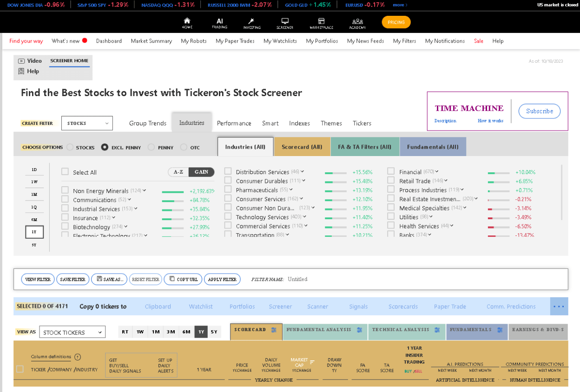Choose the Penny radio option
This screenshot has height=392, width=580.
(151, 147)
